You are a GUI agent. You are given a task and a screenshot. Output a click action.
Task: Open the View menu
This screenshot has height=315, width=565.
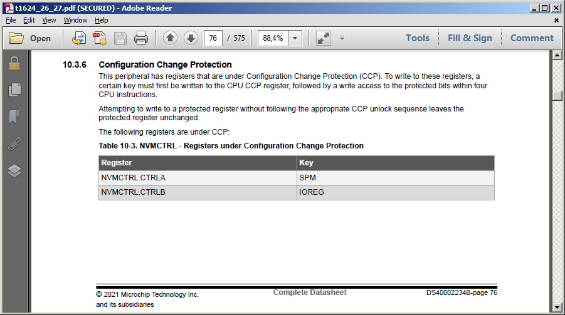[49, 20]
